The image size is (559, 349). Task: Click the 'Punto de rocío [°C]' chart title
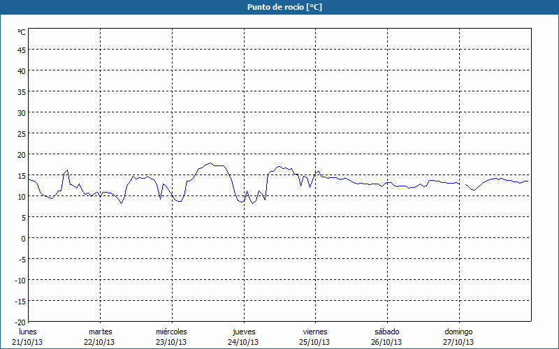tap(279, 7)
